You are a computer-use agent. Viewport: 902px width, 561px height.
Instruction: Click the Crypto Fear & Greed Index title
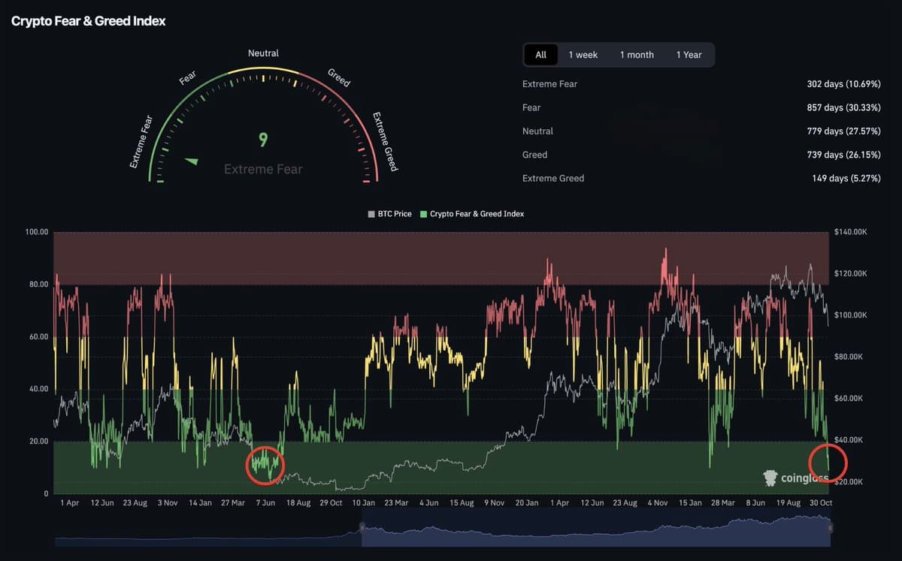(87, 20)
